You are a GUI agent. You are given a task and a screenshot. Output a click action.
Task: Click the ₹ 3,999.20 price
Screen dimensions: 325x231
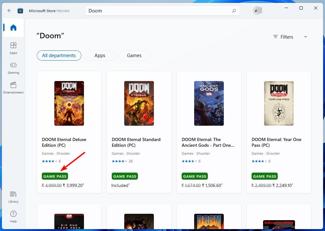tap(73, 185)
